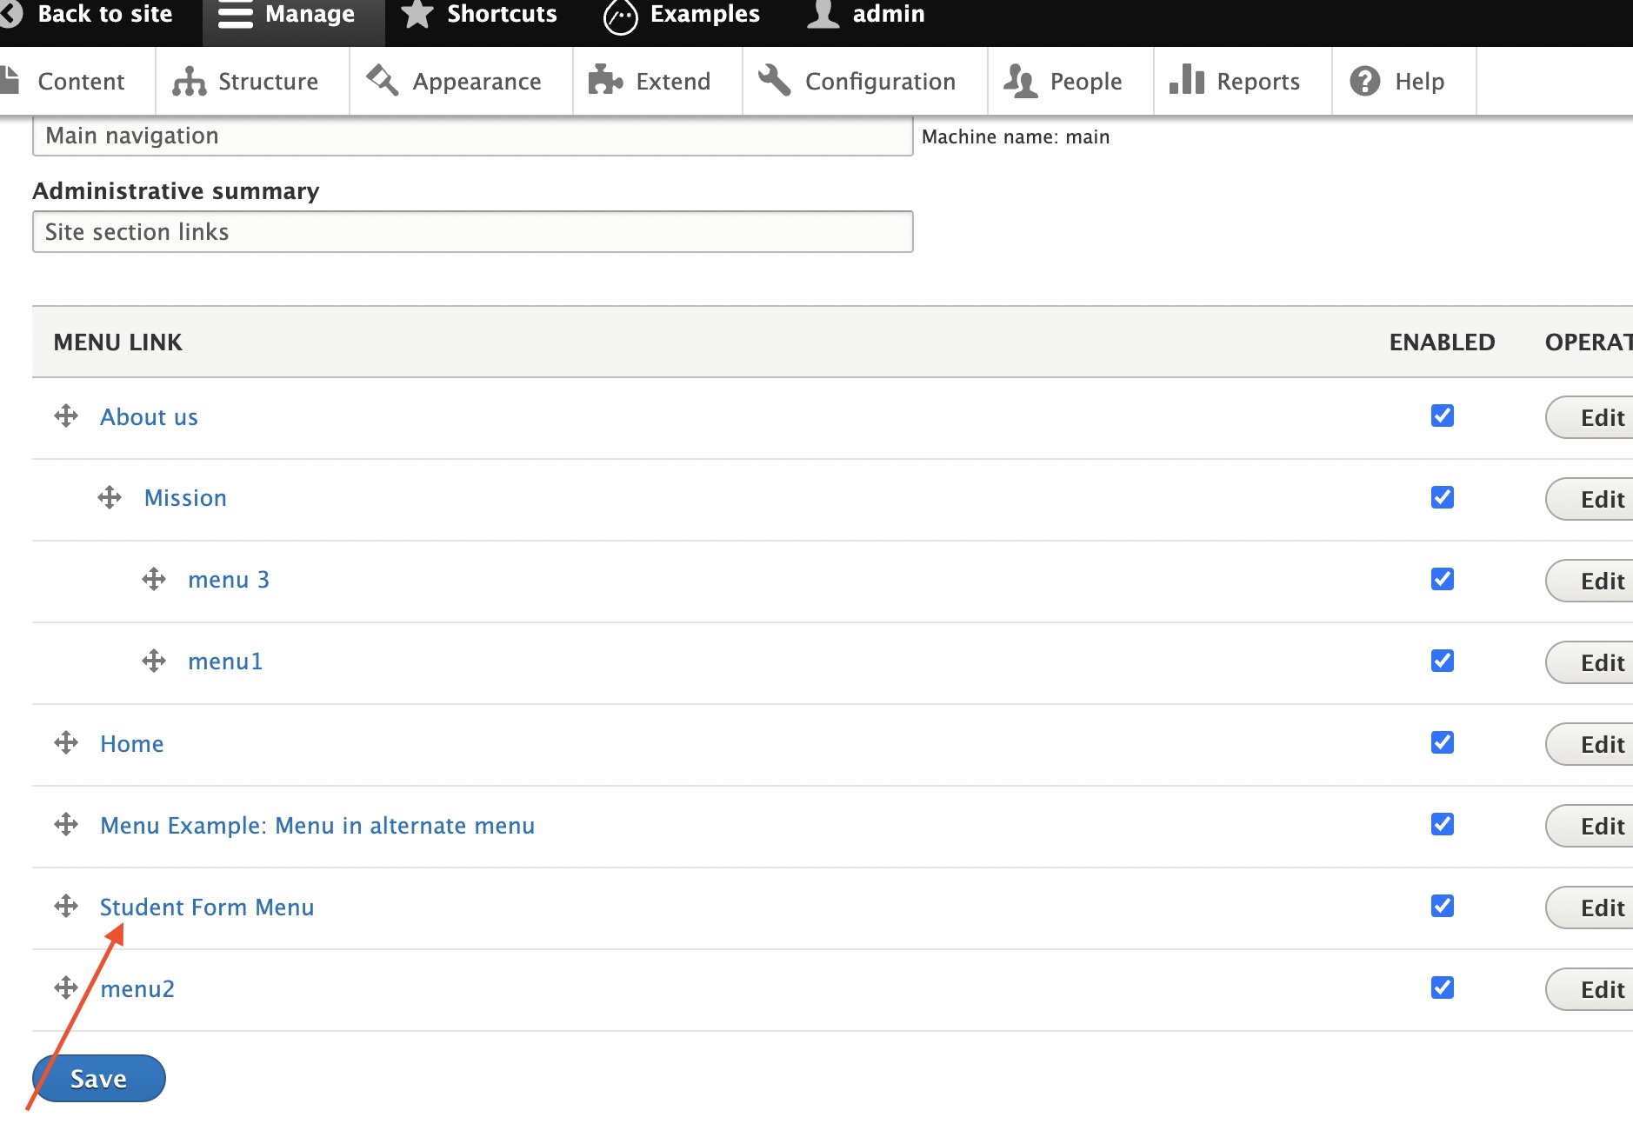Open Reports via the bar-chart icon
Viewport: 1633px width, 1137px height.
(x=1189, y=79)
